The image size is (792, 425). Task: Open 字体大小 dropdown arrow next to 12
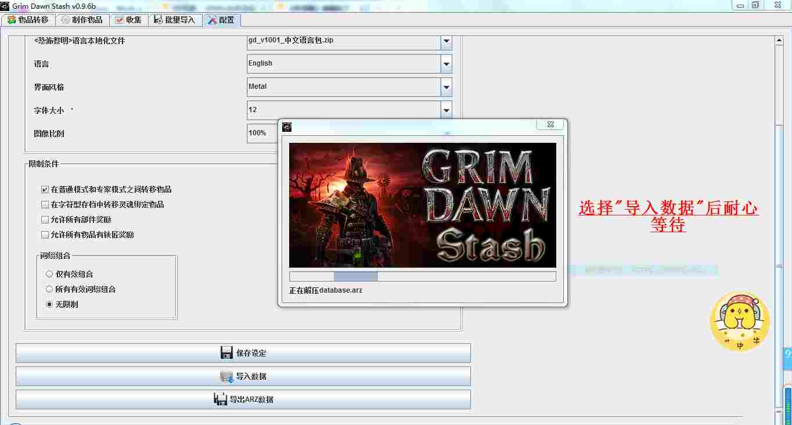point(446,110)
